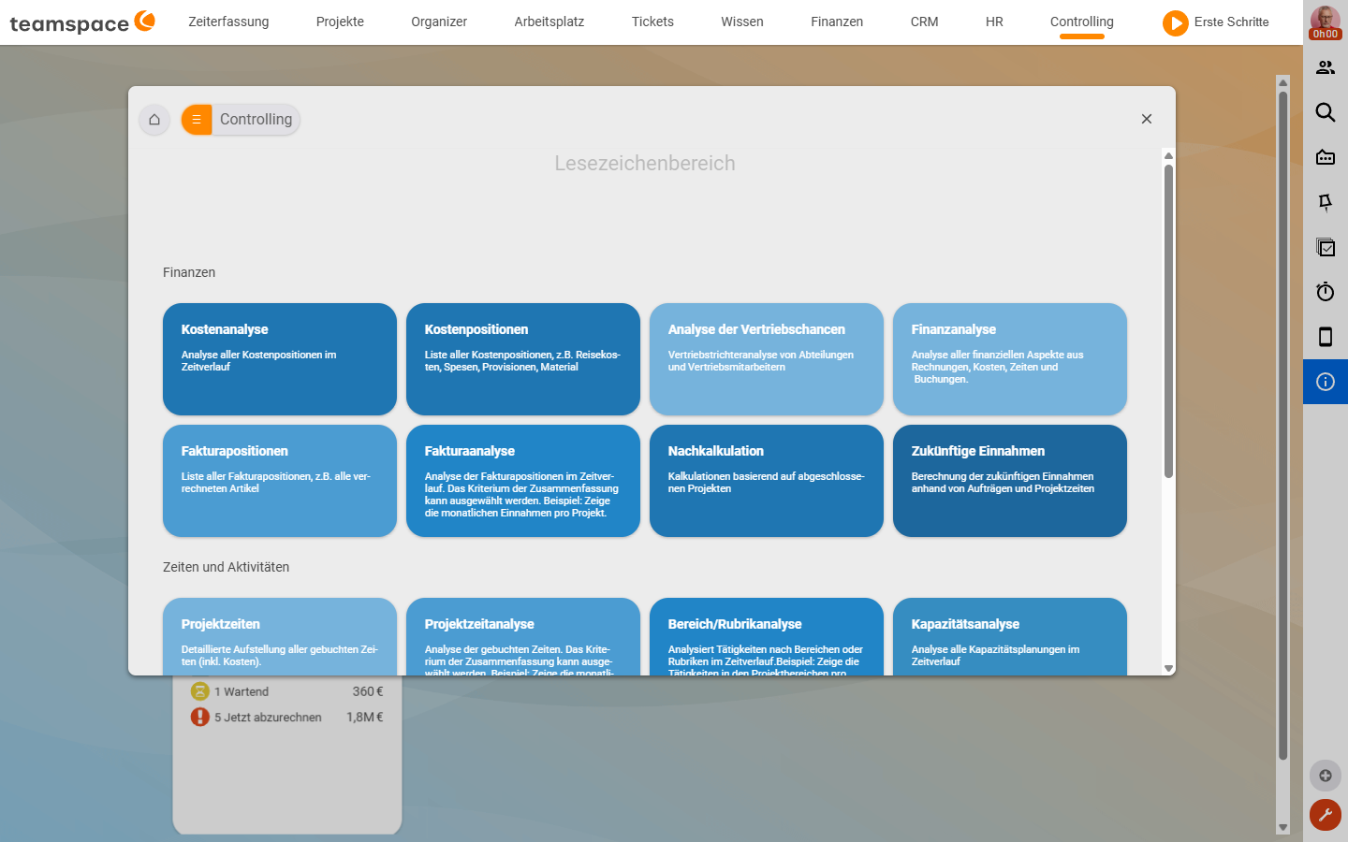1348x842 pixels.
Task: Open Zeiterfassung menu
Action: pos(228,22)
